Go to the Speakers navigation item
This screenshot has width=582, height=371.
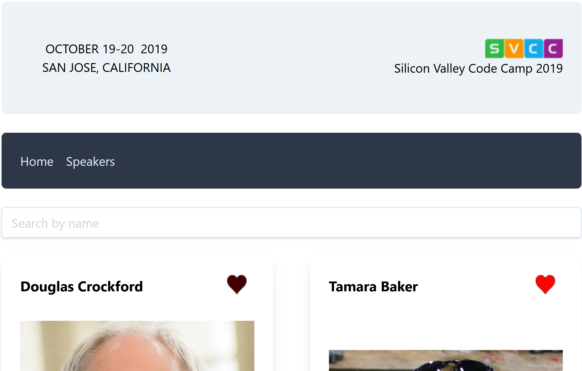click(x=90, y=162)
